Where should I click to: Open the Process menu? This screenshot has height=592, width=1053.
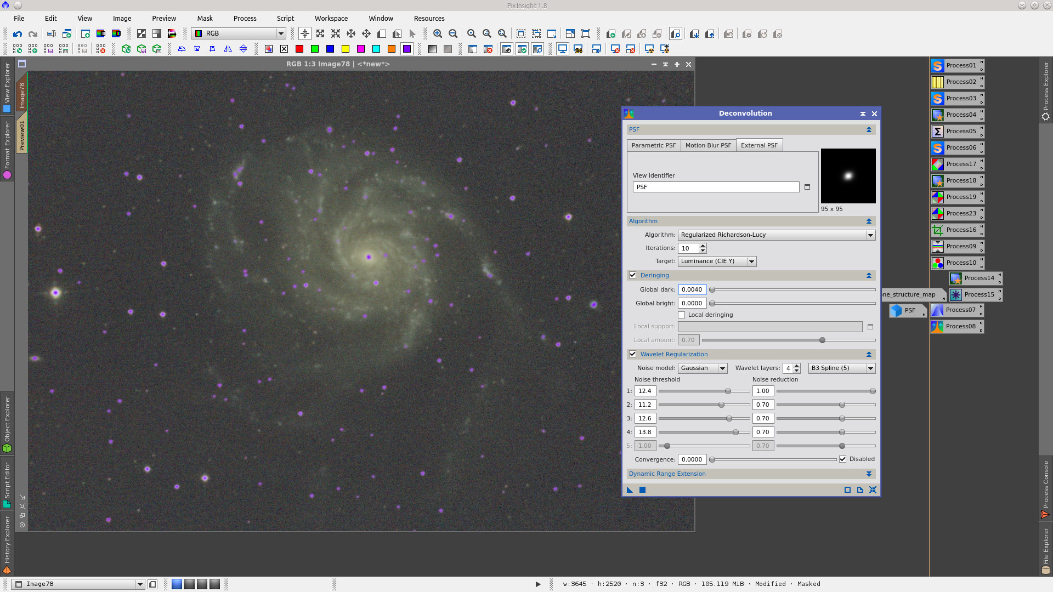(x=245, y=18)
